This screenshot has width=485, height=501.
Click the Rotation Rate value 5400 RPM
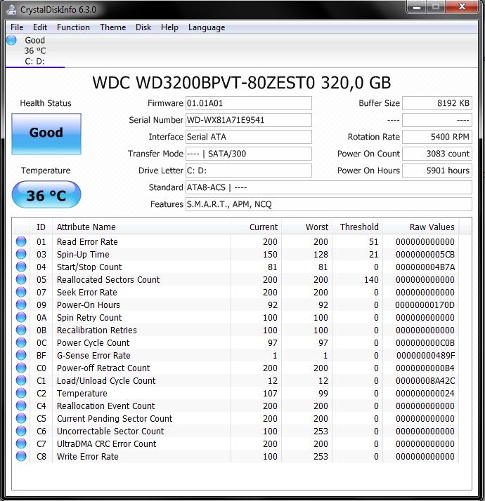(437, 137)
